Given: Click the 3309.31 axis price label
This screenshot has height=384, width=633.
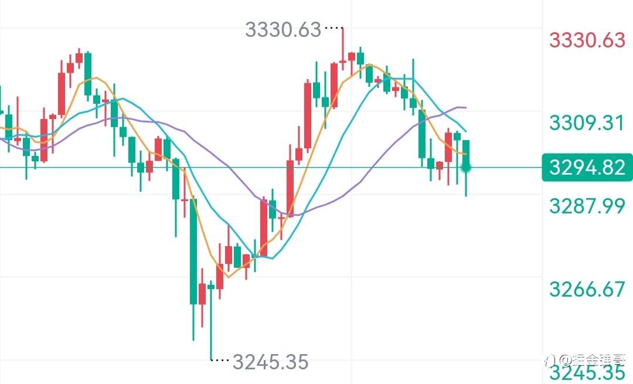Looking at the screenshot, I should pos(587,123).
